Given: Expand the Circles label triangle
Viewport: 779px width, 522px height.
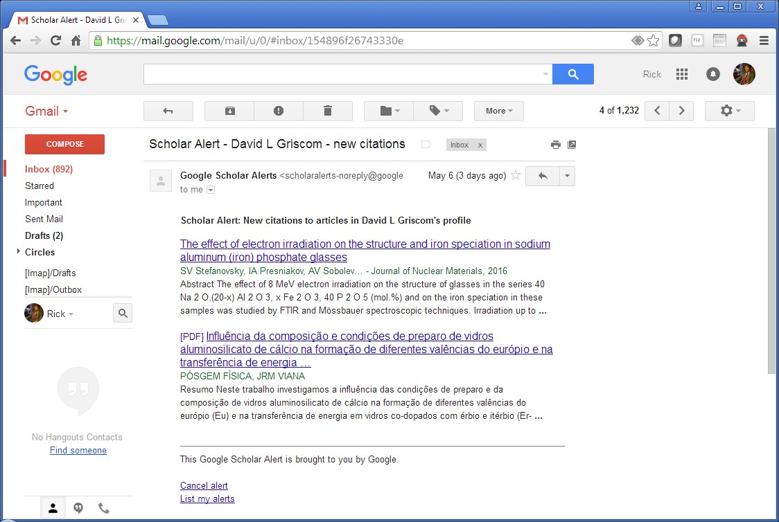Looking at the screenshot, I should [19, 251].
